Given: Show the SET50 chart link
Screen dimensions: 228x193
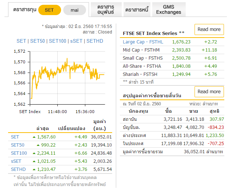Looking at the screenshot, I should click(x=38, y=41).
